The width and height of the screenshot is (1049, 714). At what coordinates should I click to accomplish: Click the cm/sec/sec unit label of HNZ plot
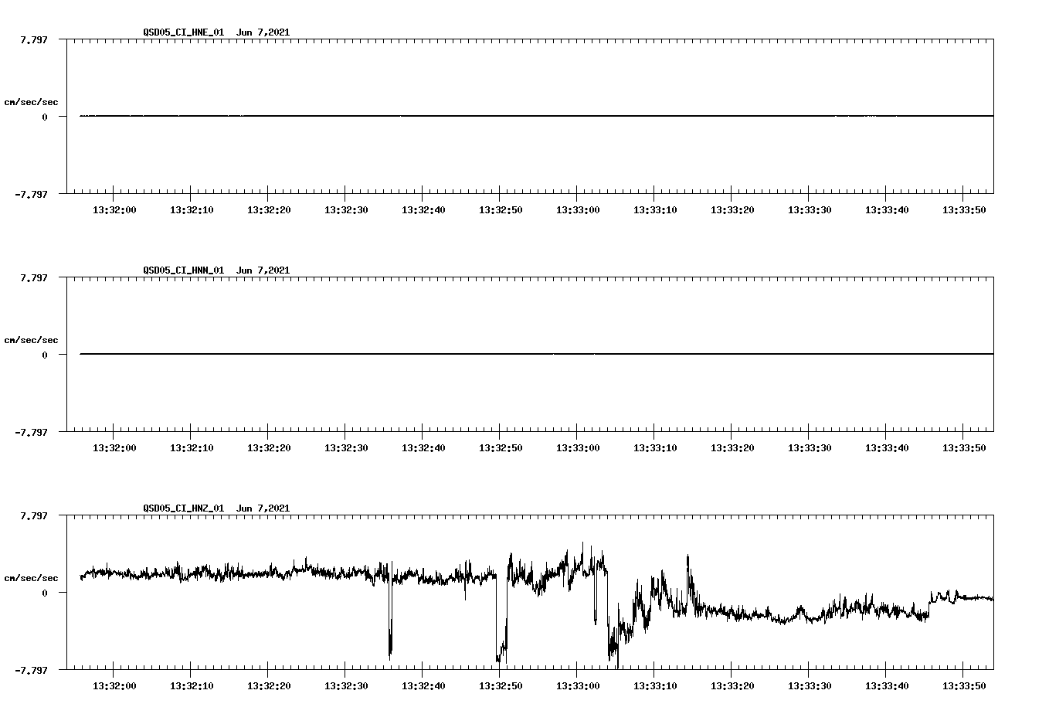[x=31, y=578]
